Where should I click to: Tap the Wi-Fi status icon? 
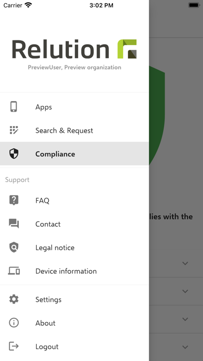coord(28,5)
